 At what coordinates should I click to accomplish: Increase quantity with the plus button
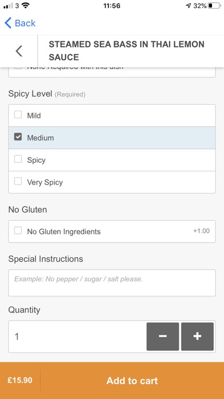click(197, 337)
